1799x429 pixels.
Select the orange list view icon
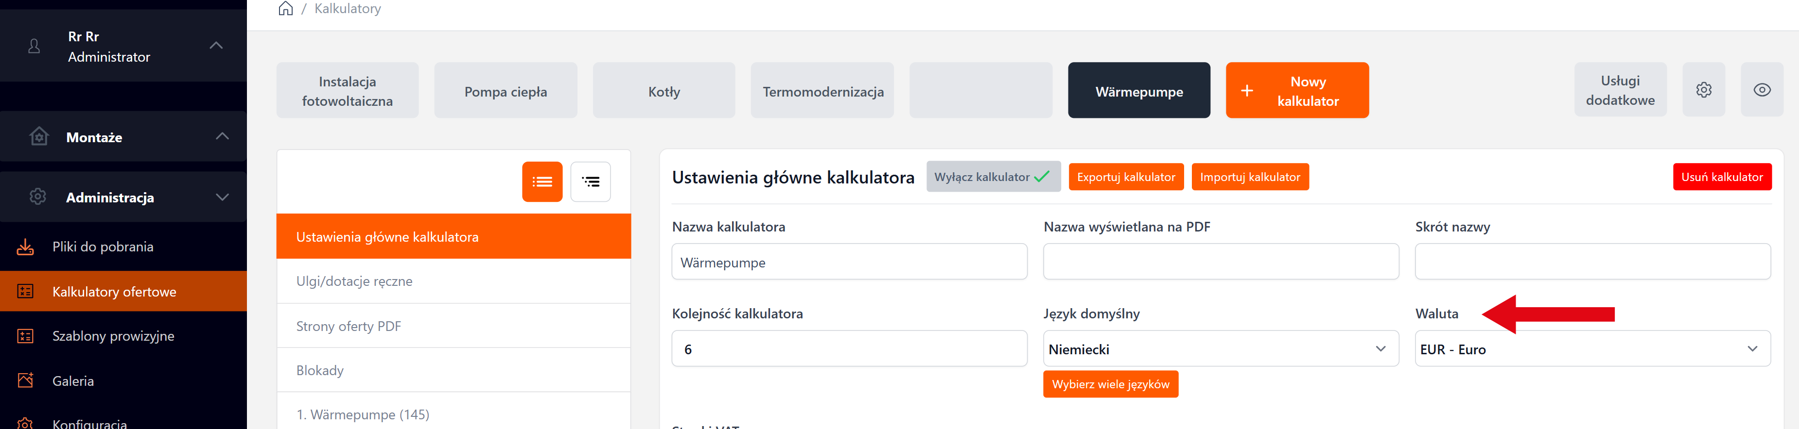pyautogui.click(x=542, y=181)
